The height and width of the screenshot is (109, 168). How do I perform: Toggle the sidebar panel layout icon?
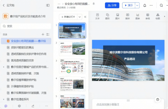click(48, 5)
